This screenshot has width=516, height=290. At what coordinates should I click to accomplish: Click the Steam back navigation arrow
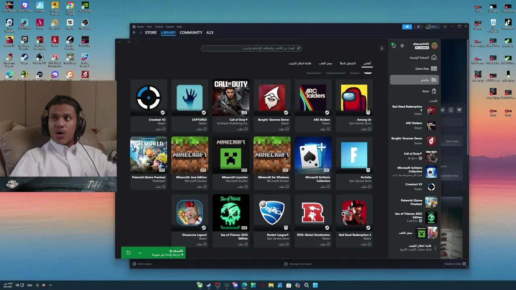134,33
